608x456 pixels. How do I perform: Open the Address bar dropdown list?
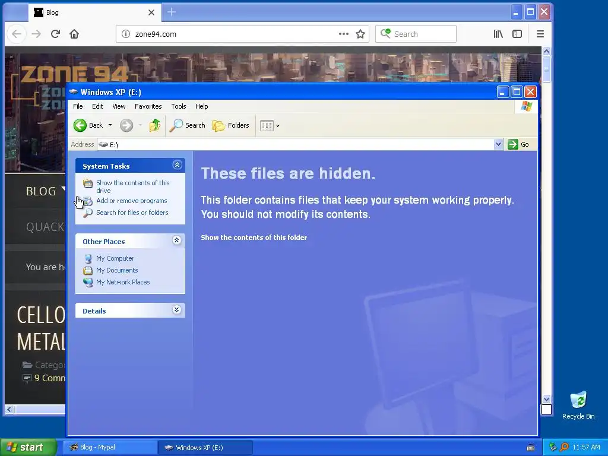498,144
